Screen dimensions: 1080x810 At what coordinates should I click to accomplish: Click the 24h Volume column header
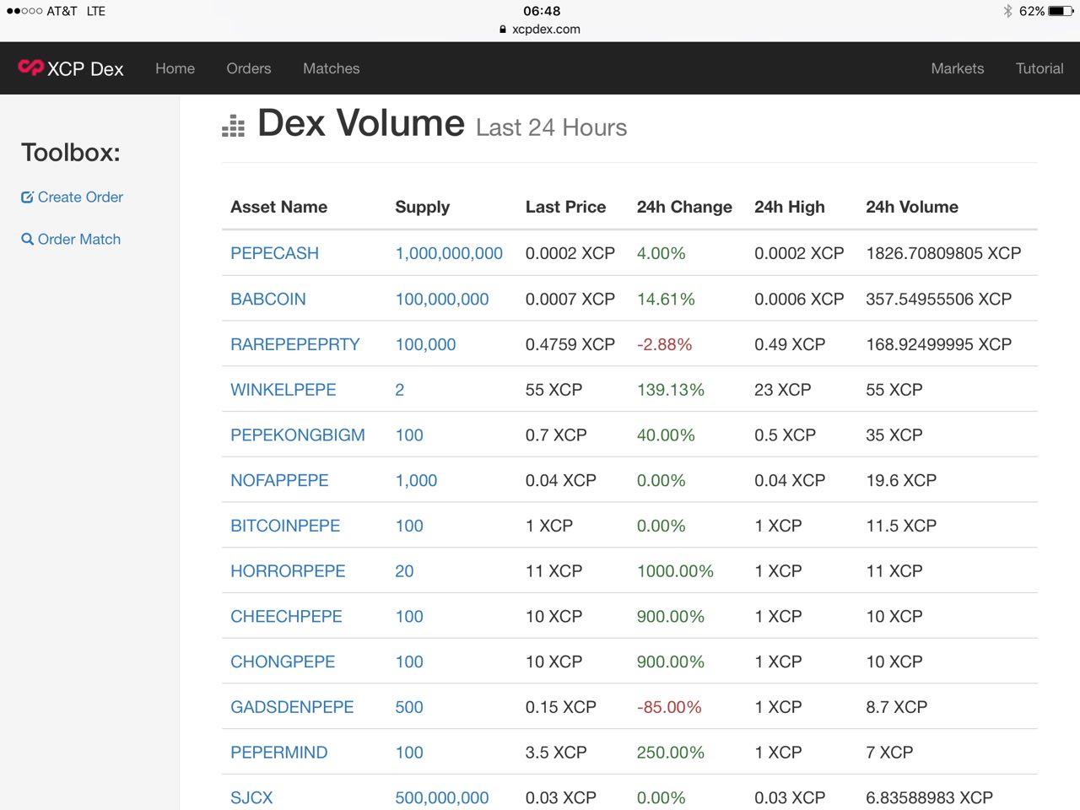click(912, 207)
